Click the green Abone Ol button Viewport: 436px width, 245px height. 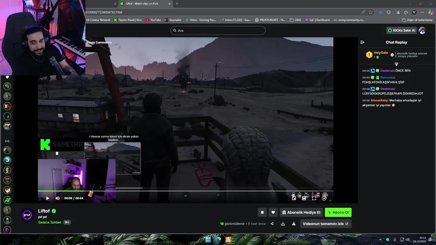coord(338,212)
